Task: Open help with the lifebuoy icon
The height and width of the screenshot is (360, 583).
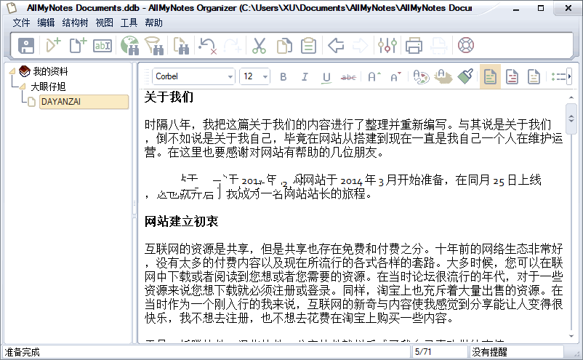Action: (x=466, y=45)
